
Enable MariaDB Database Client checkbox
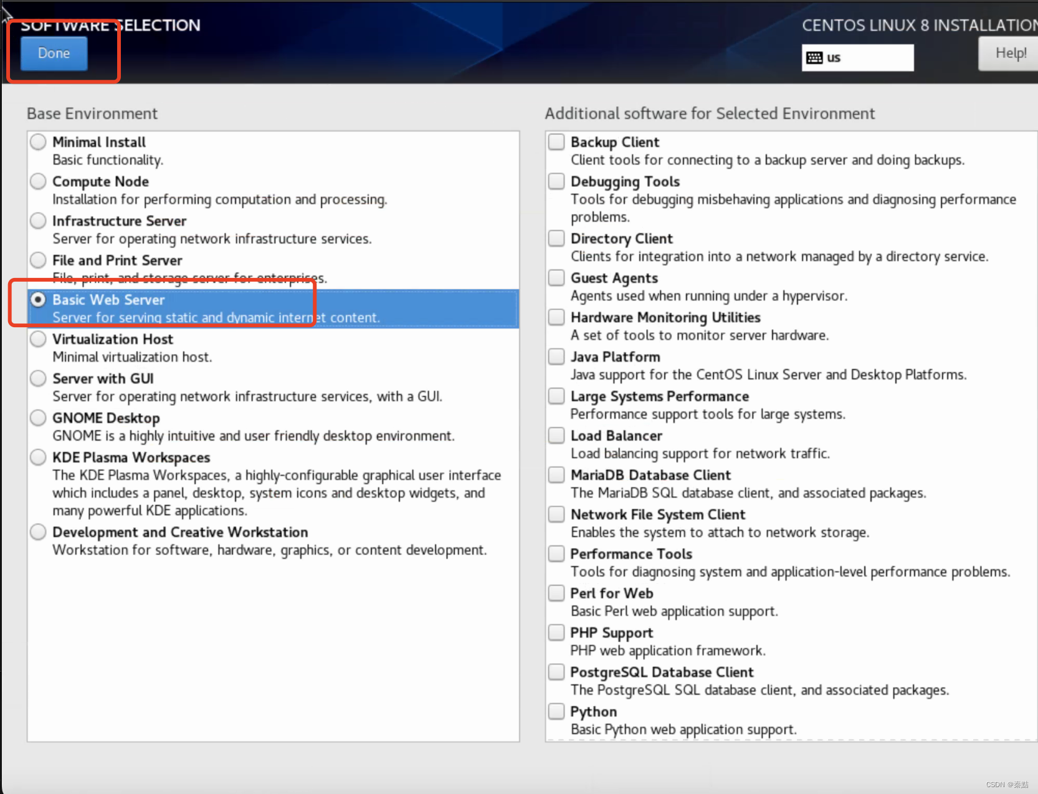[x=556, y=475]
